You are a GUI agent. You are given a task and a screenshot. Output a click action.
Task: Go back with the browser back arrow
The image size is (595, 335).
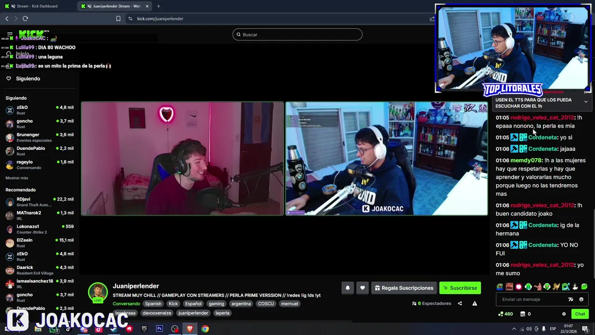point(7,19)
